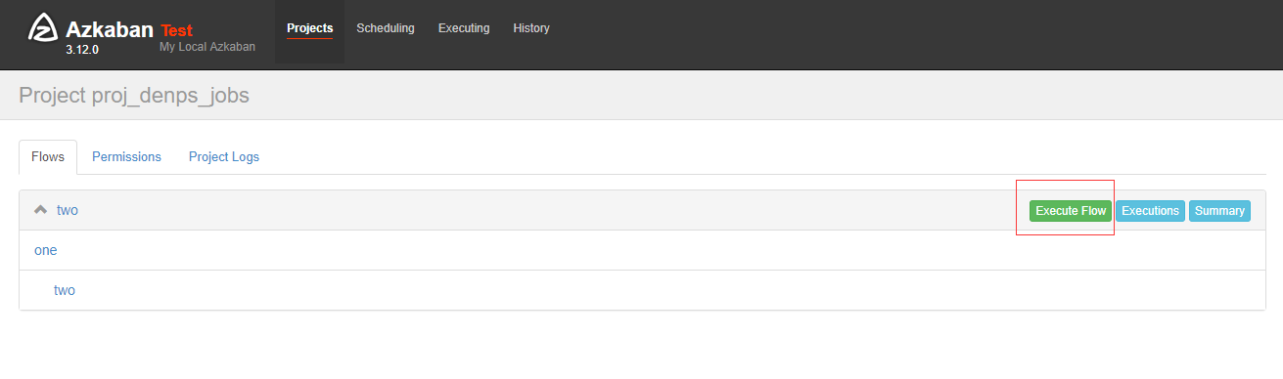Image resolution: width=1283 pixels, height=379 pixels.
Task: Select the Flows tab
Action: (x=48, y=156)
